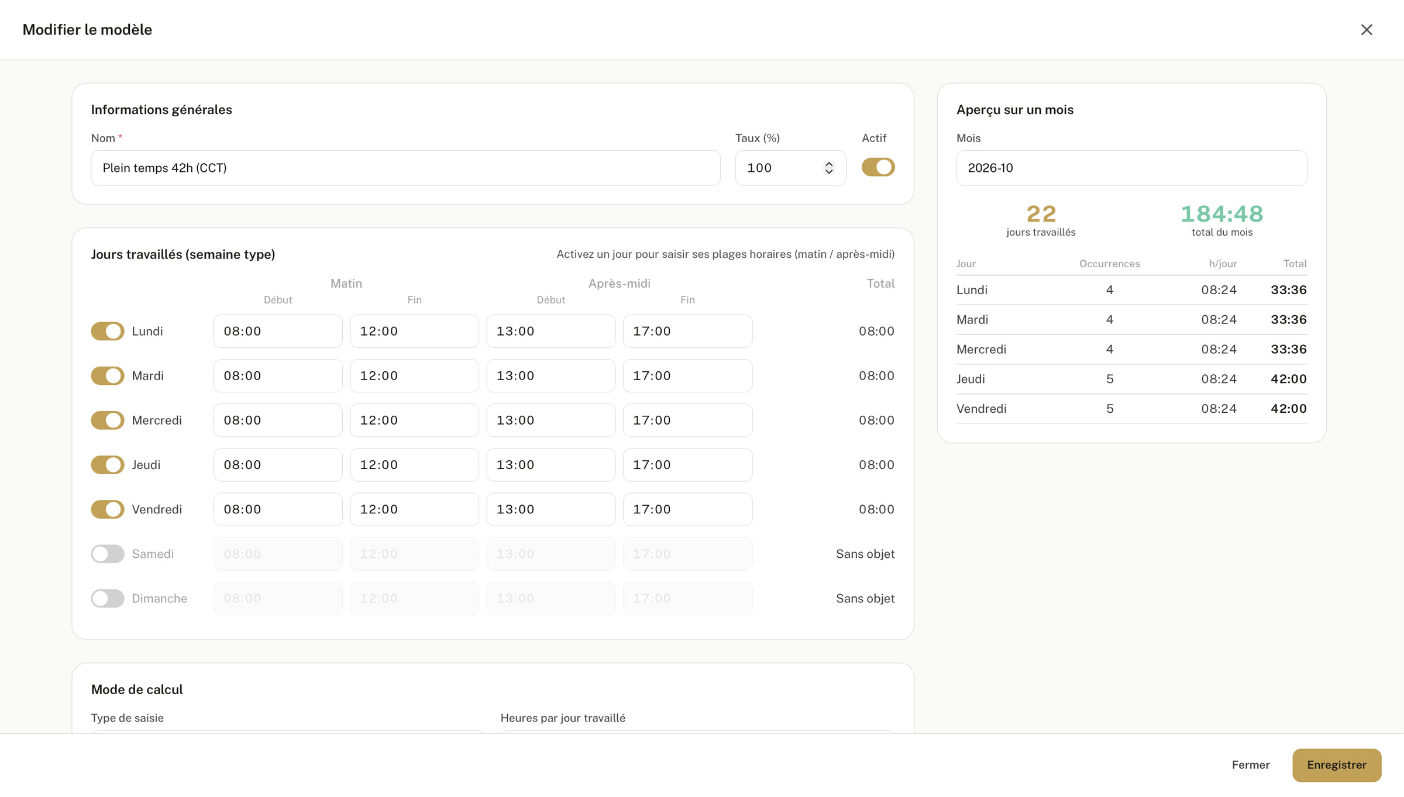Click the Vendredi row in Aperçu table
Viewport: 1404px width, 797px height.
click(1131, 409)
